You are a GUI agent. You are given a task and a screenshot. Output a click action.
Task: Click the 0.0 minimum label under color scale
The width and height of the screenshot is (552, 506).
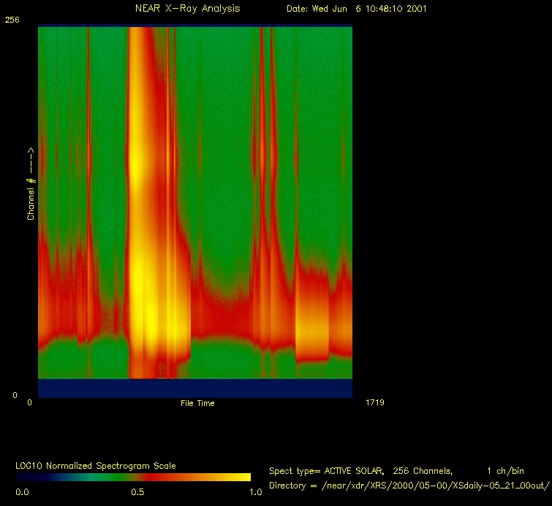(23, 492)
